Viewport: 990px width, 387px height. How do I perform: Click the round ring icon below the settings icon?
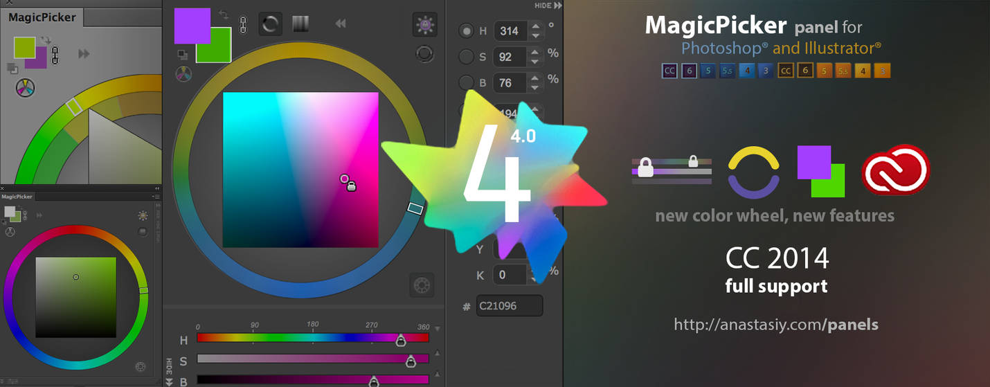click(x=424, y=54)
